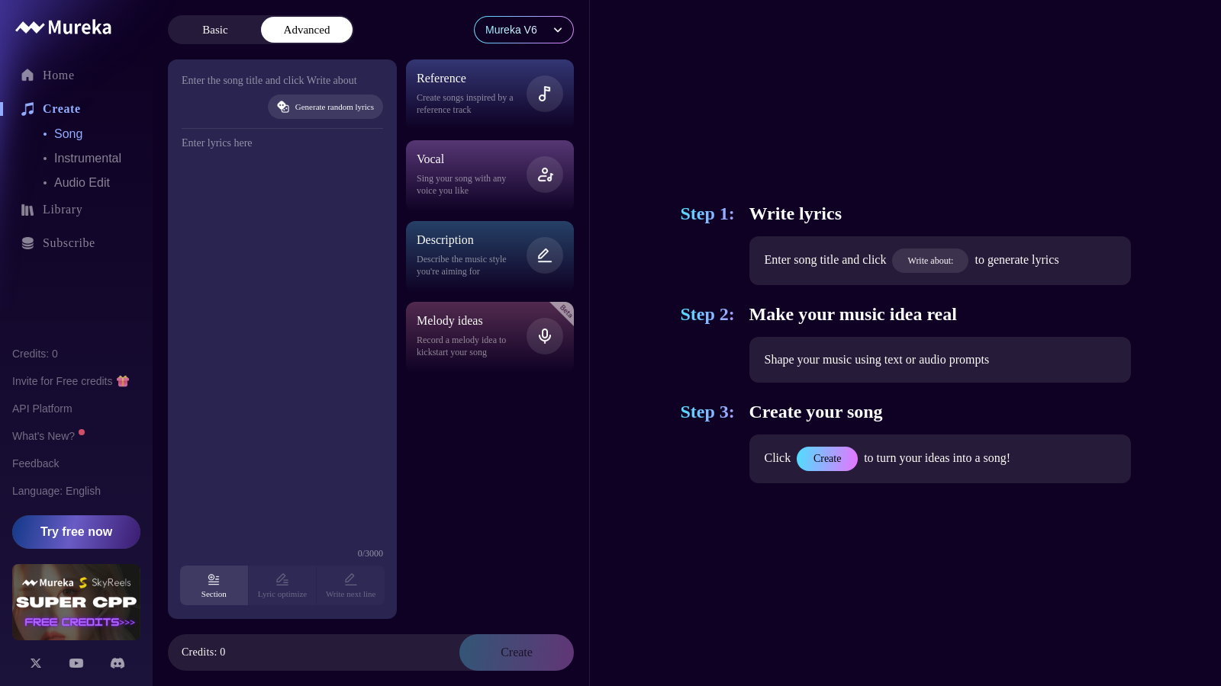1221x686 pixels.
Task: Click the SkyReels Super CPP banner
Action: (x=76, y=602)
